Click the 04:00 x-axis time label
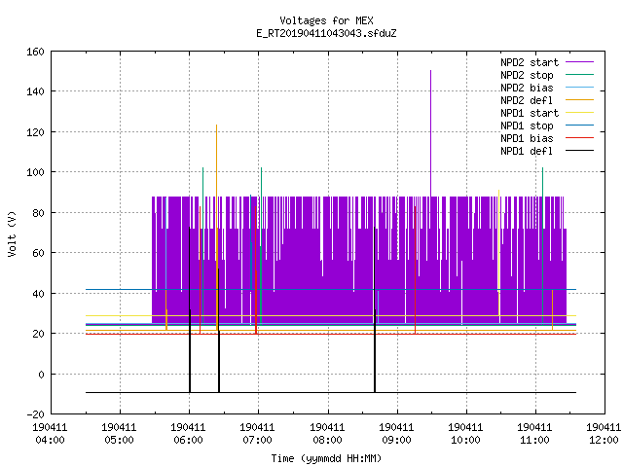The image size is (623, 467). click(x=50, y=440)
